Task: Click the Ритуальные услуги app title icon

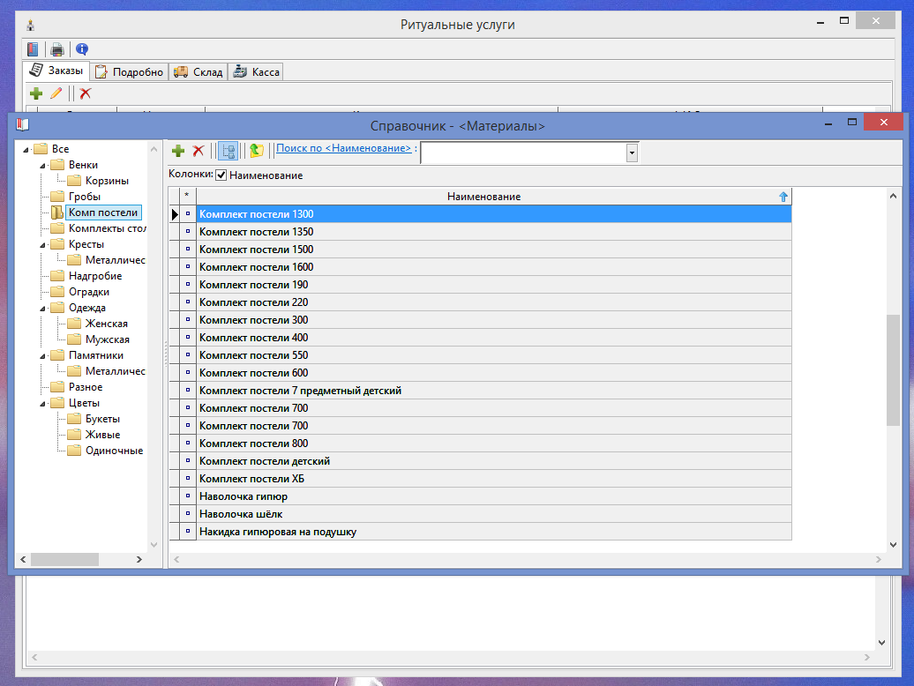Action: click(31, 25)
